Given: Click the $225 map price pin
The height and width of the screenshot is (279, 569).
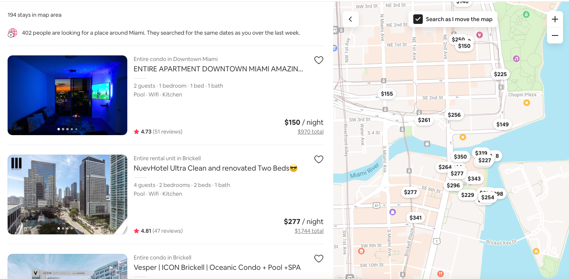Looking at the screenshot, I should [500, 74].
